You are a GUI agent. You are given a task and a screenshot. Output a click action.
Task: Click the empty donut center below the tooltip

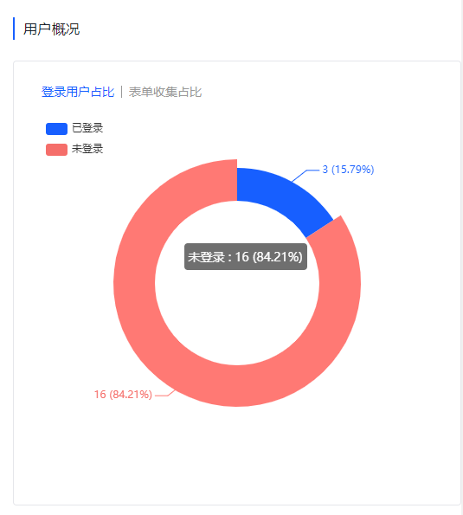coord(237,315)
